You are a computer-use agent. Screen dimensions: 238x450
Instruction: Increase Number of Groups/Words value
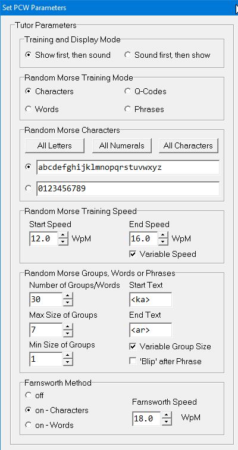68,296
